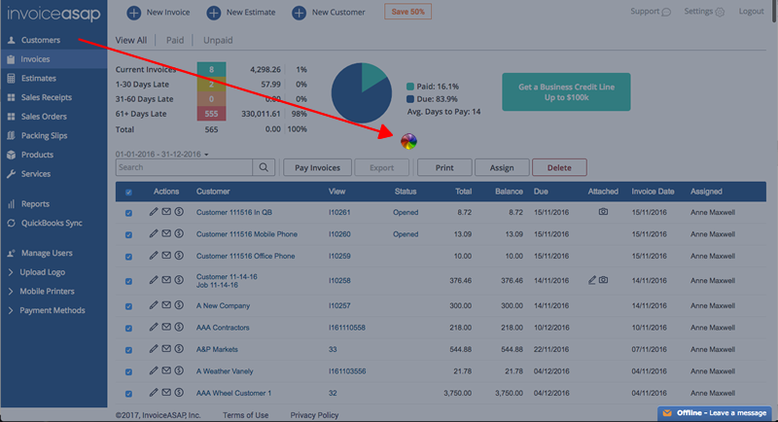The height and width of the screenshot is (422, 778).
Task: Click the 61+ Days Late red count swatch
Action: 211,114
